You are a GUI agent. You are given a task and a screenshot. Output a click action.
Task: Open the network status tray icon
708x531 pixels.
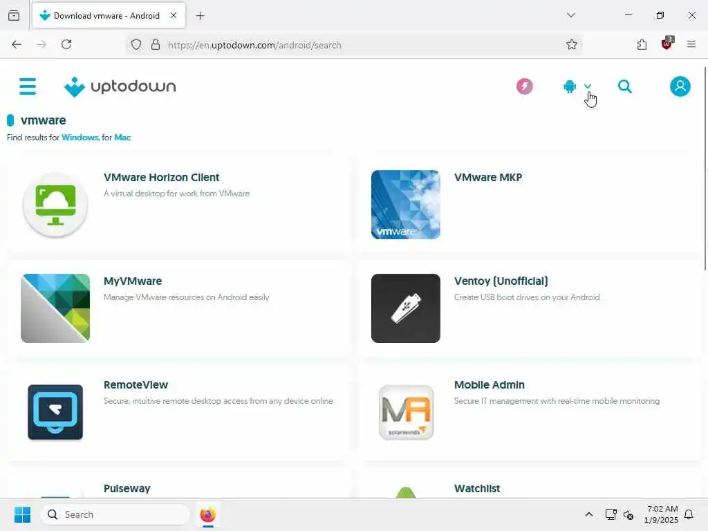pyautogui.click(x=611, y=514)
